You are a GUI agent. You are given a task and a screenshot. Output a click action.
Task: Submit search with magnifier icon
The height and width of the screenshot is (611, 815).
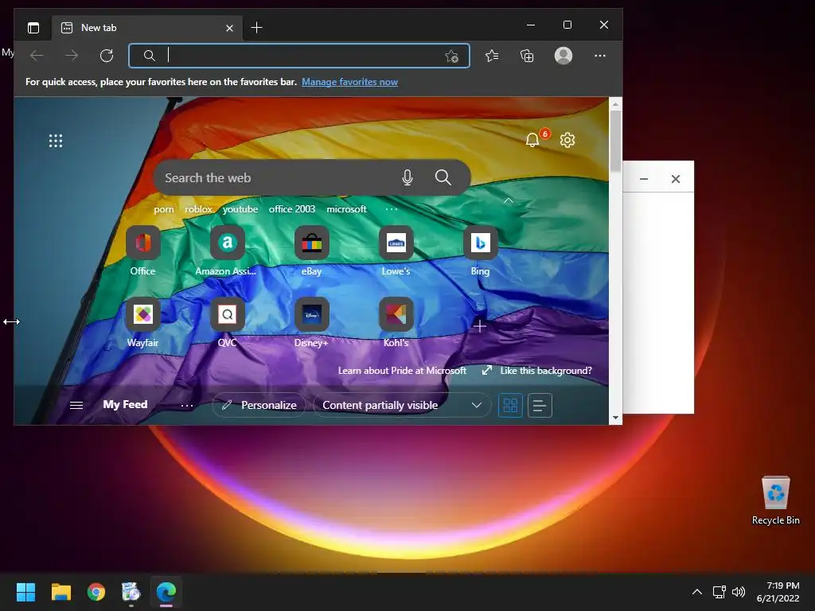coord(443,177)
